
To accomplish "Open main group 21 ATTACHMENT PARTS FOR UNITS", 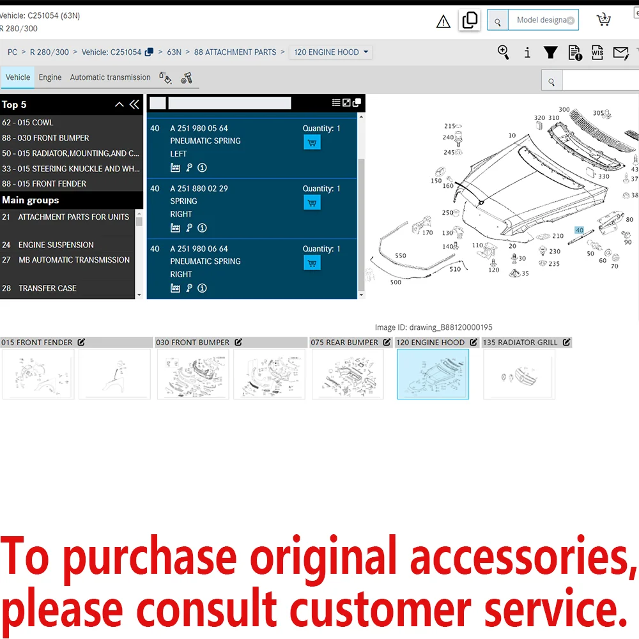I will 67,217.
